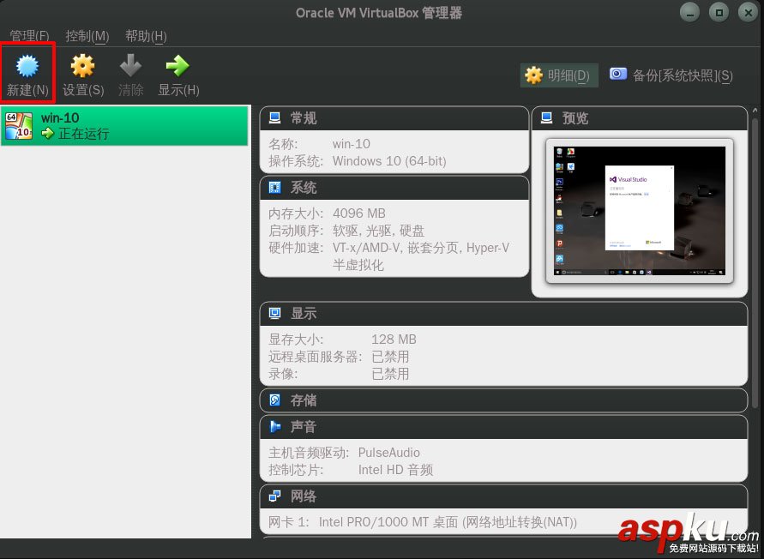Image resolution: width=764 pixels, height=559 pixels.
Task: Click the Windows 10 preview thumbnail
Action: pyautogui.click(x=640, y=211)
